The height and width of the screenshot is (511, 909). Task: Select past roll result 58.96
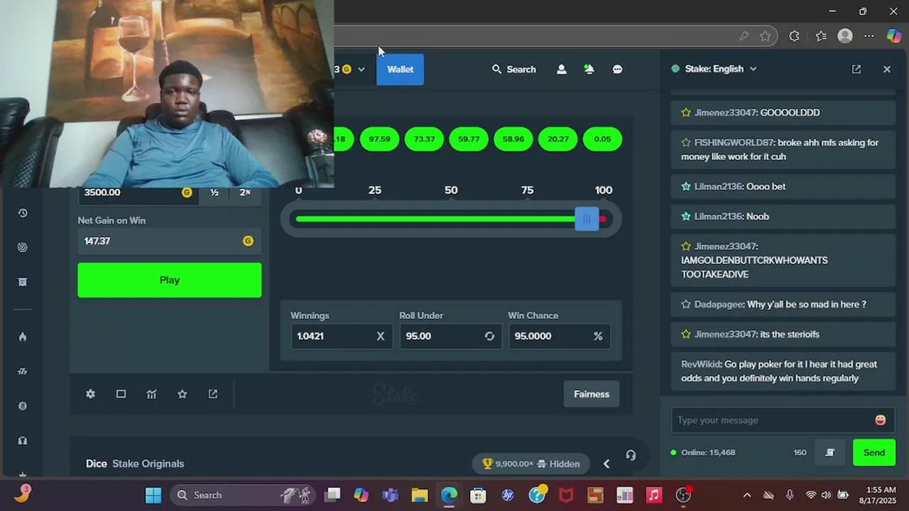pos(513,139)
